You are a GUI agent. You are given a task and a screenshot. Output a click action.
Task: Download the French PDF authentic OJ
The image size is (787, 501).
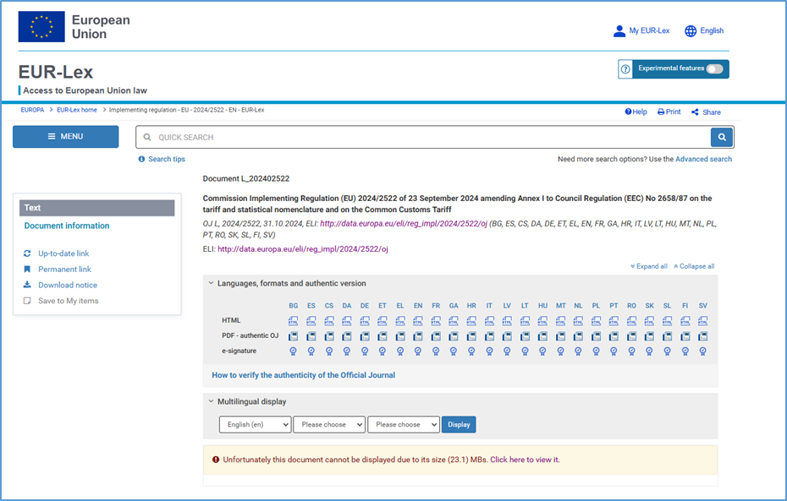click(x=436, y=336)
